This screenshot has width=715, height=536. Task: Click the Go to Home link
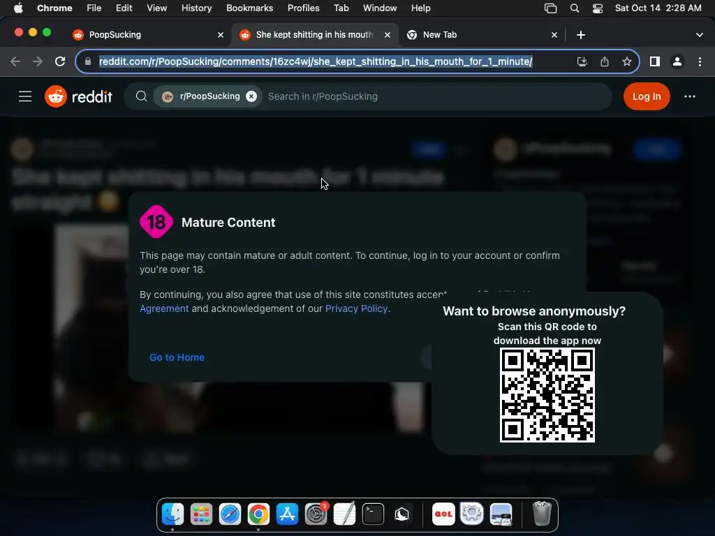tap(177, 357)
